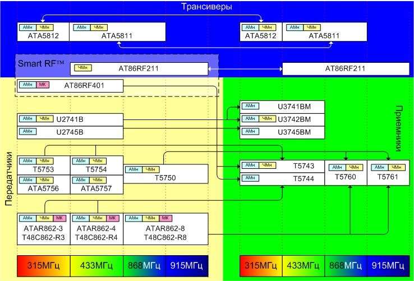Viewport: 414px width, 281px height.
Task: Select the ATAR862-8 label
Action: click(x=165, y=228)
